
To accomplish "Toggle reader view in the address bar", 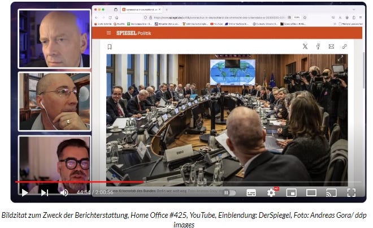I will click(x=289, y=18).
